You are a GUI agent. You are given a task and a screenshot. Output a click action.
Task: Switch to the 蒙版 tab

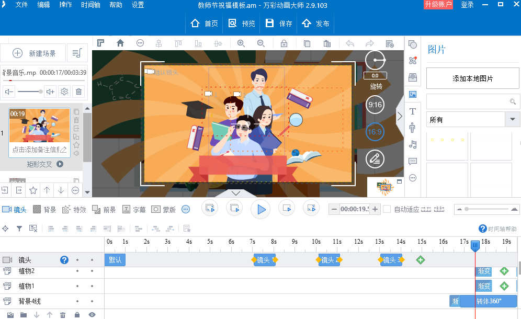[164, 209]
